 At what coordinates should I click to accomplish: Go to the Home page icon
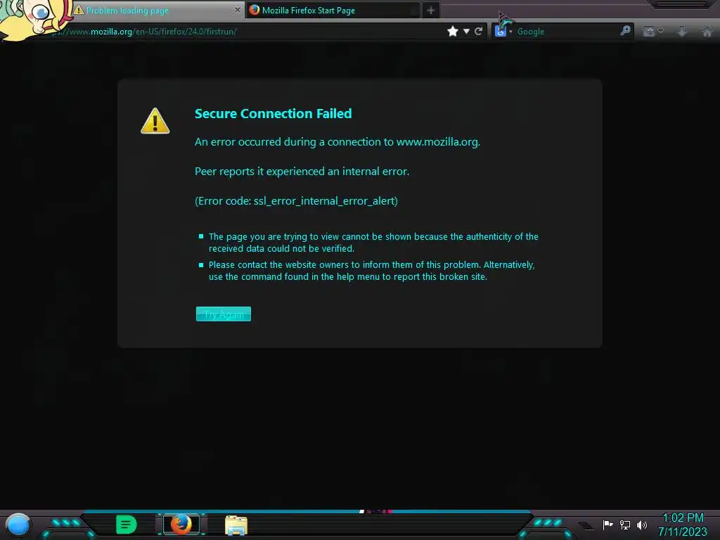(707, 31)
